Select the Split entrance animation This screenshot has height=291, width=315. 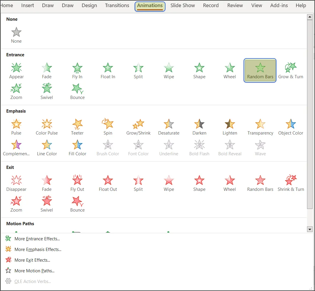point(138,71)
